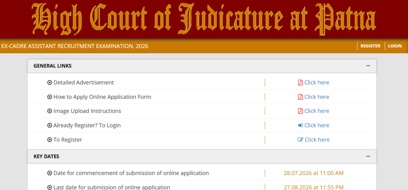Click bullet icon beside How to Apply
This screenshot has height=190, width=408.
point(50,97)
